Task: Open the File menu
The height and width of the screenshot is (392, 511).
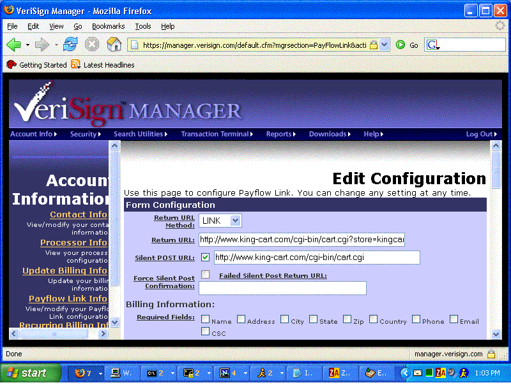Action: pos(12,26)
